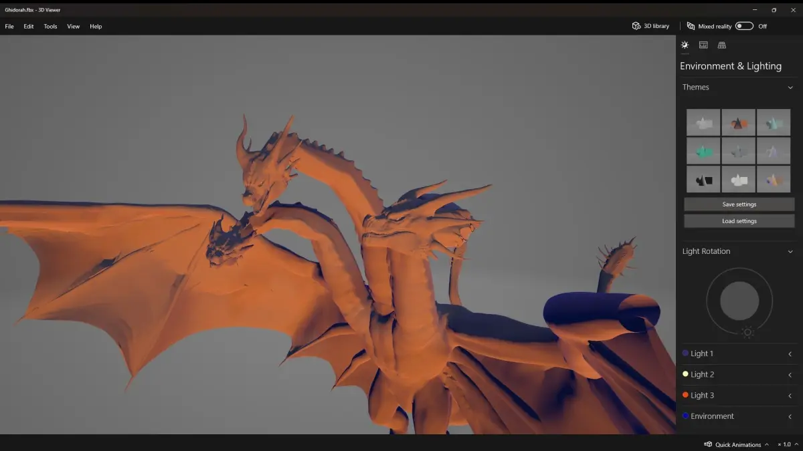The height and width of the screenshot is (451, 803).
Task: Select the dim gray center theme thumbnail
Action: point(739,151)
